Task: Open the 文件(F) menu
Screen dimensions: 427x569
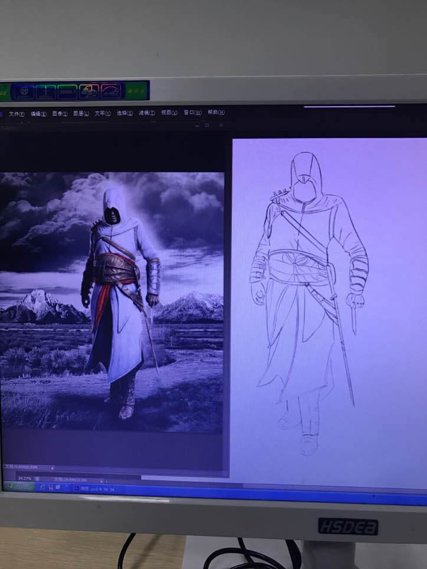Action: click(x=17, y=114)
